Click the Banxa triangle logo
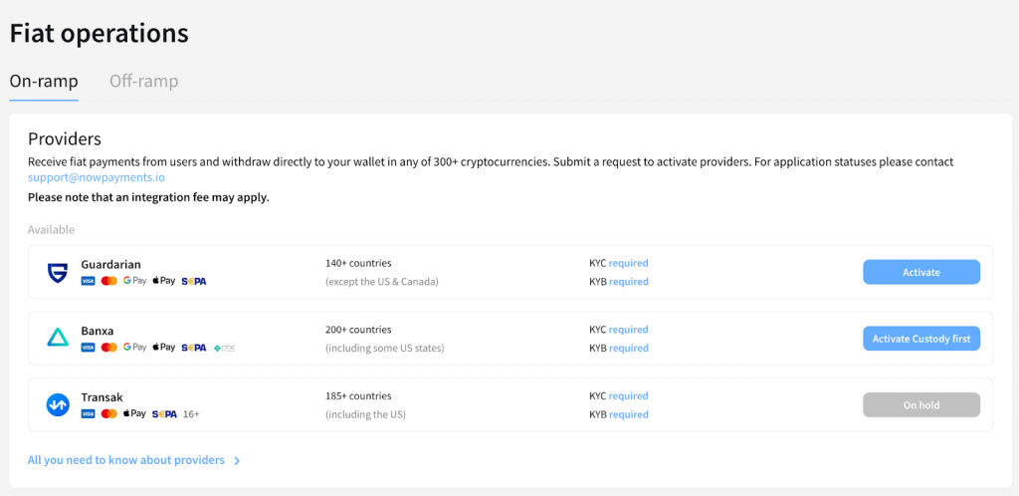Image resolution: width=1019 pixels, height=496 pixels. coord(57,339)
